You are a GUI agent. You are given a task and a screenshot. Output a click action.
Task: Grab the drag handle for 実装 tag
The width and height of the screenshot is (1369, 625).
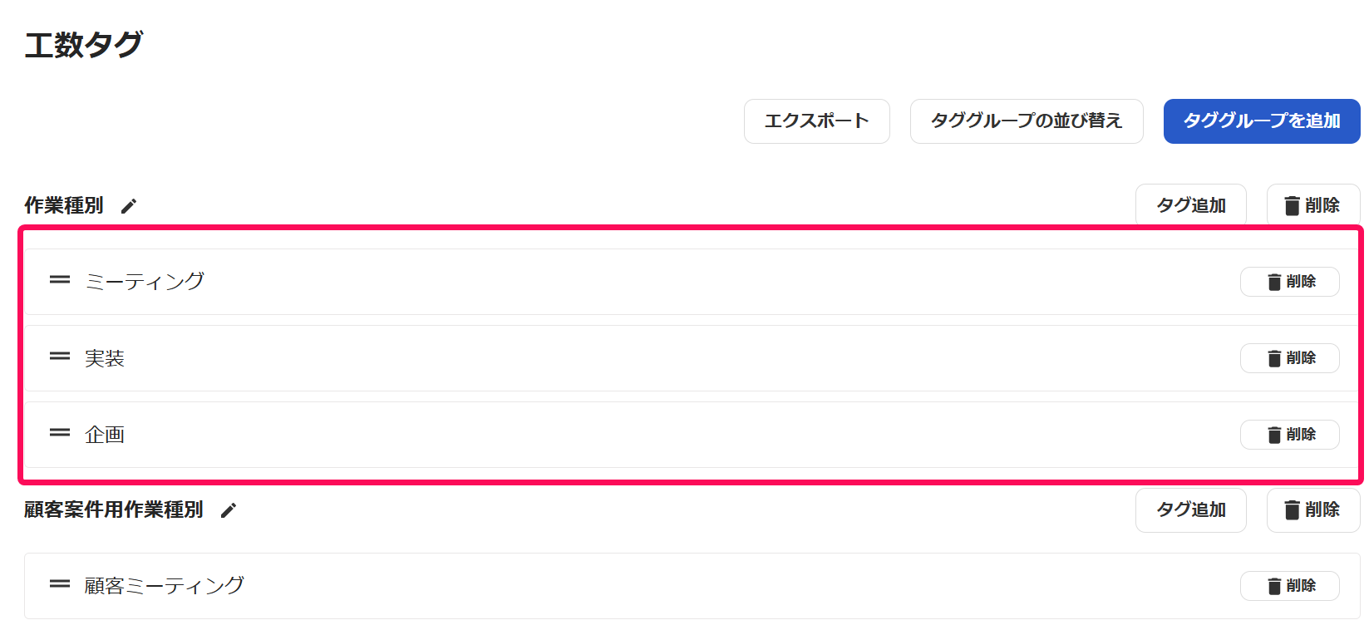pyautogui.click(x=60, y=357)
